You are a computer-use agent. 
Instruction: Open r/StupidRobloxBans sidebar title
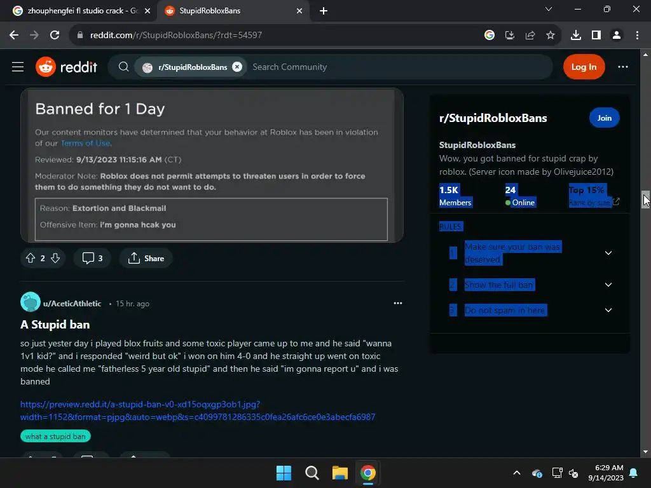[493, 118]
